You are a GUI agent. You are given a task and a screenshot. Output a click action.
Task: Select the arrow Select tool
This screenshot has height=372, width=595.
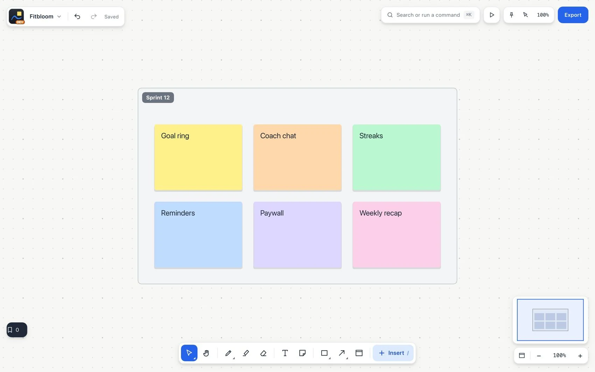189,353
